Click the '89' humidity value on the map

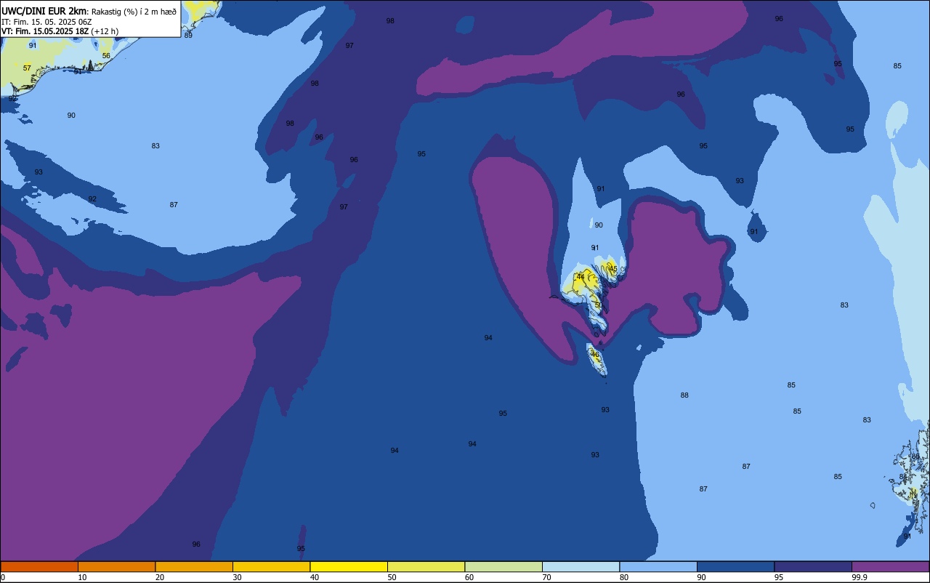click(188, 36)
